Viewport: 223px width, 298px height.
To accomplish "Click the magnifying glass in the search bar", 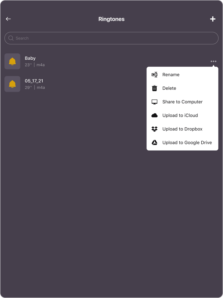I will (11, 38).
